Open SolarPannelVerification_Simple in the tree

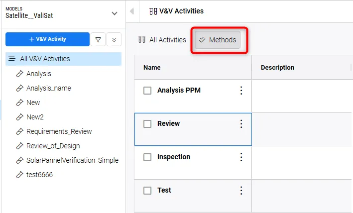[72, 160]
